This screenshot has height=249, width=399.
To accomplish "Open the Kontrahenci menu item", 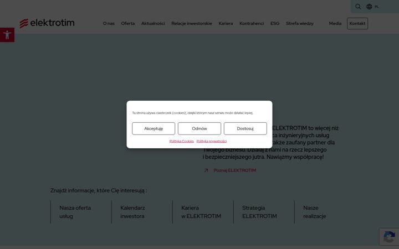I will click(252, 23).
